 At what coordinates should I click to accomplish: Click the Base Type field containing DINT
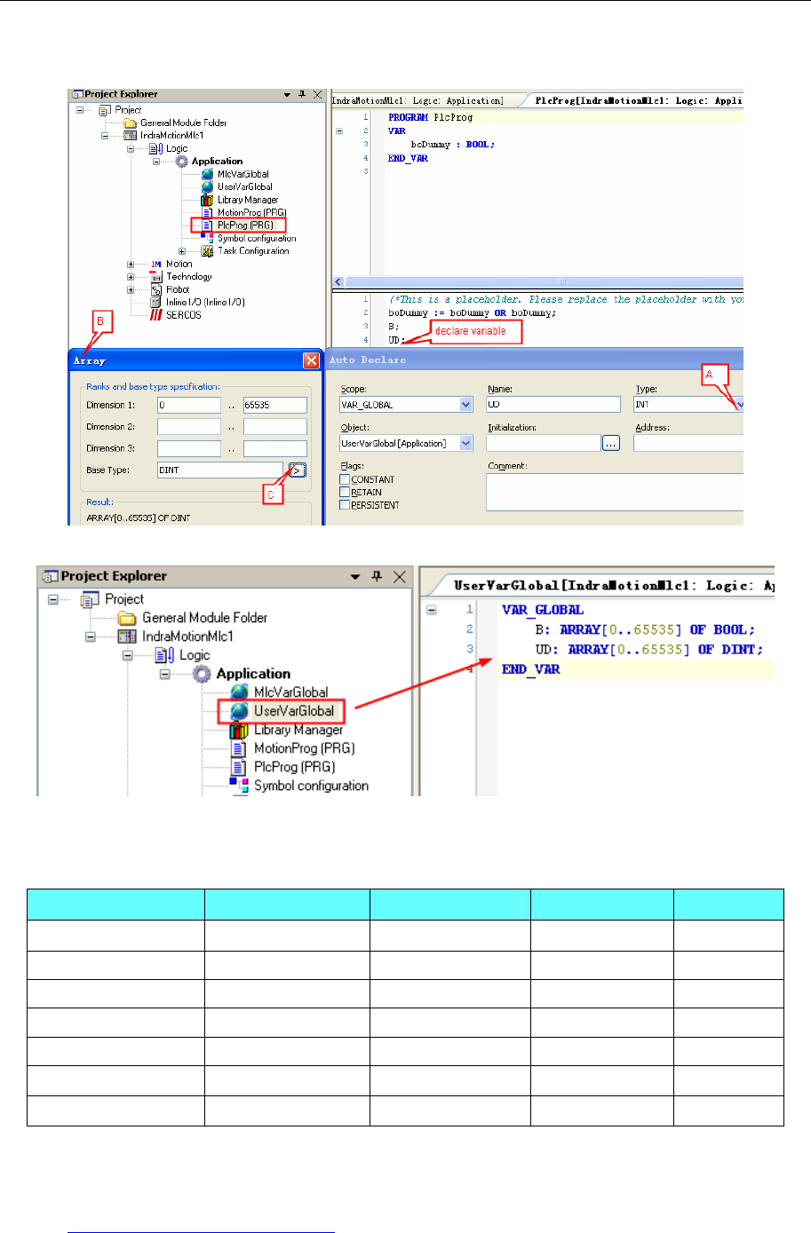click(x=220, y=470)
